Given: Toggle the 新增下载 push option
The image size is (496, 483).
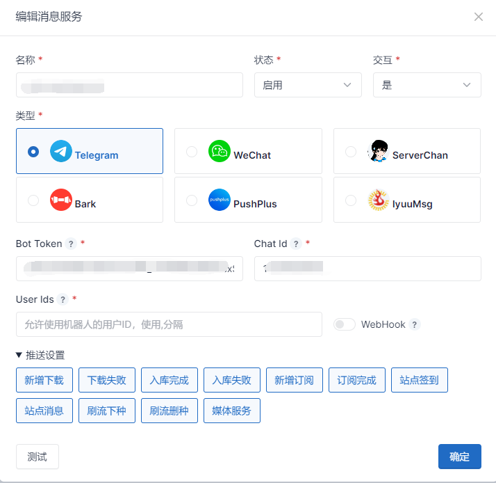Looking at the screenshot, I should pos(44,380).
